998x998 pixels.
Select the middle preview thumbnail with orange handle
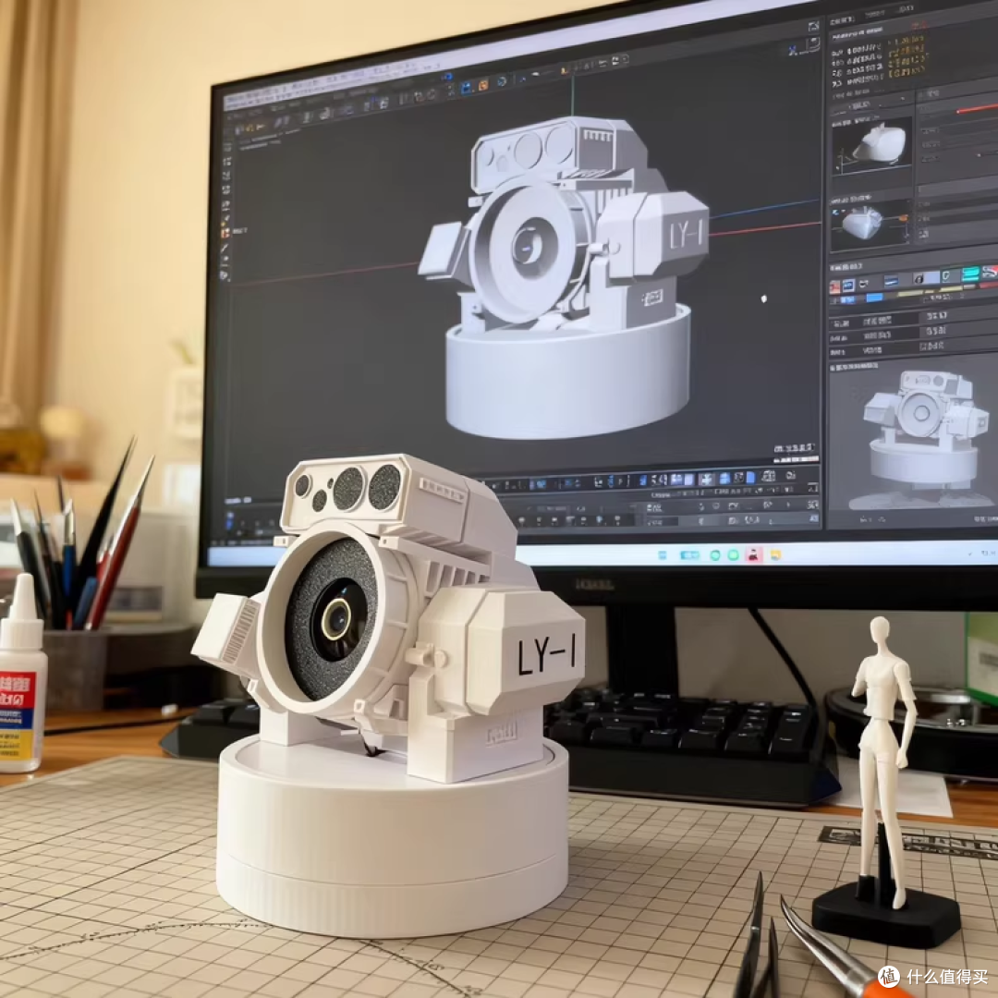870,225
